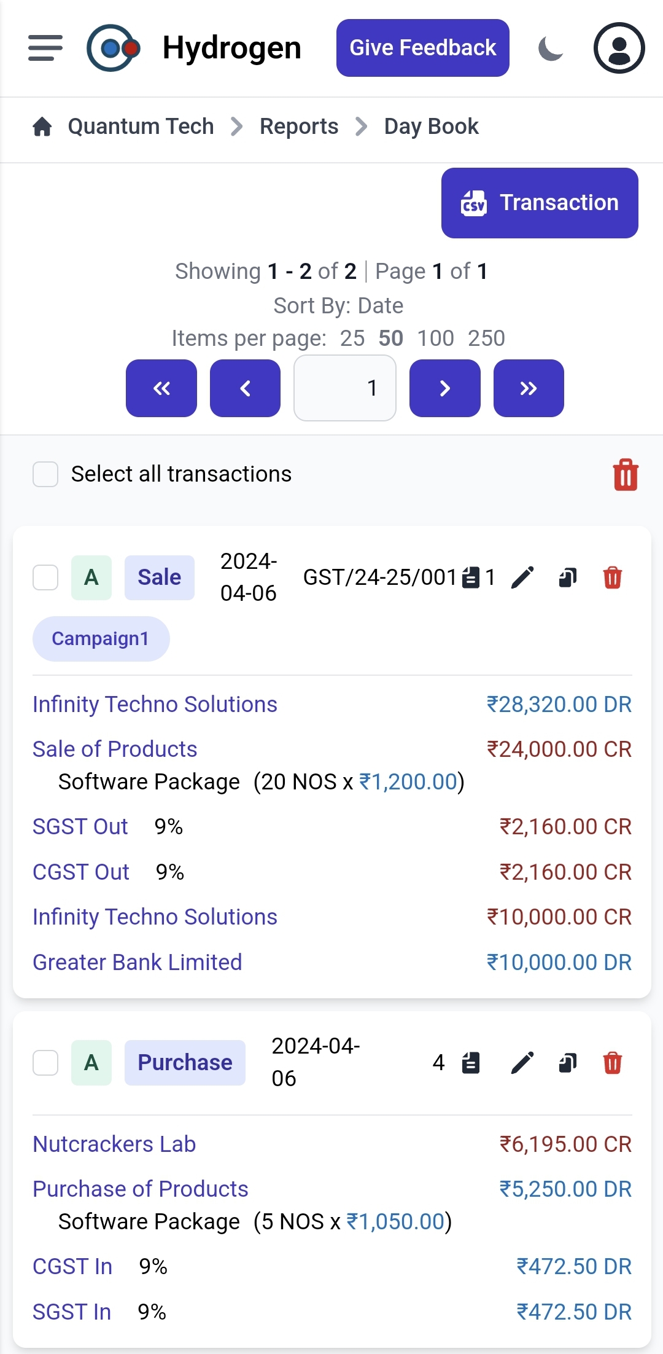The width and height of the screenshot is (663, 1354).
Task: Open Reports in the breadcrumb
Action: pos(299,127)
